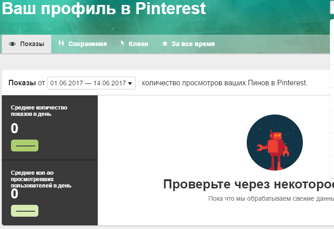Click the Пока что мы обрабатываем message
This screenshot has width=334, height=229.
pos(270,199)
